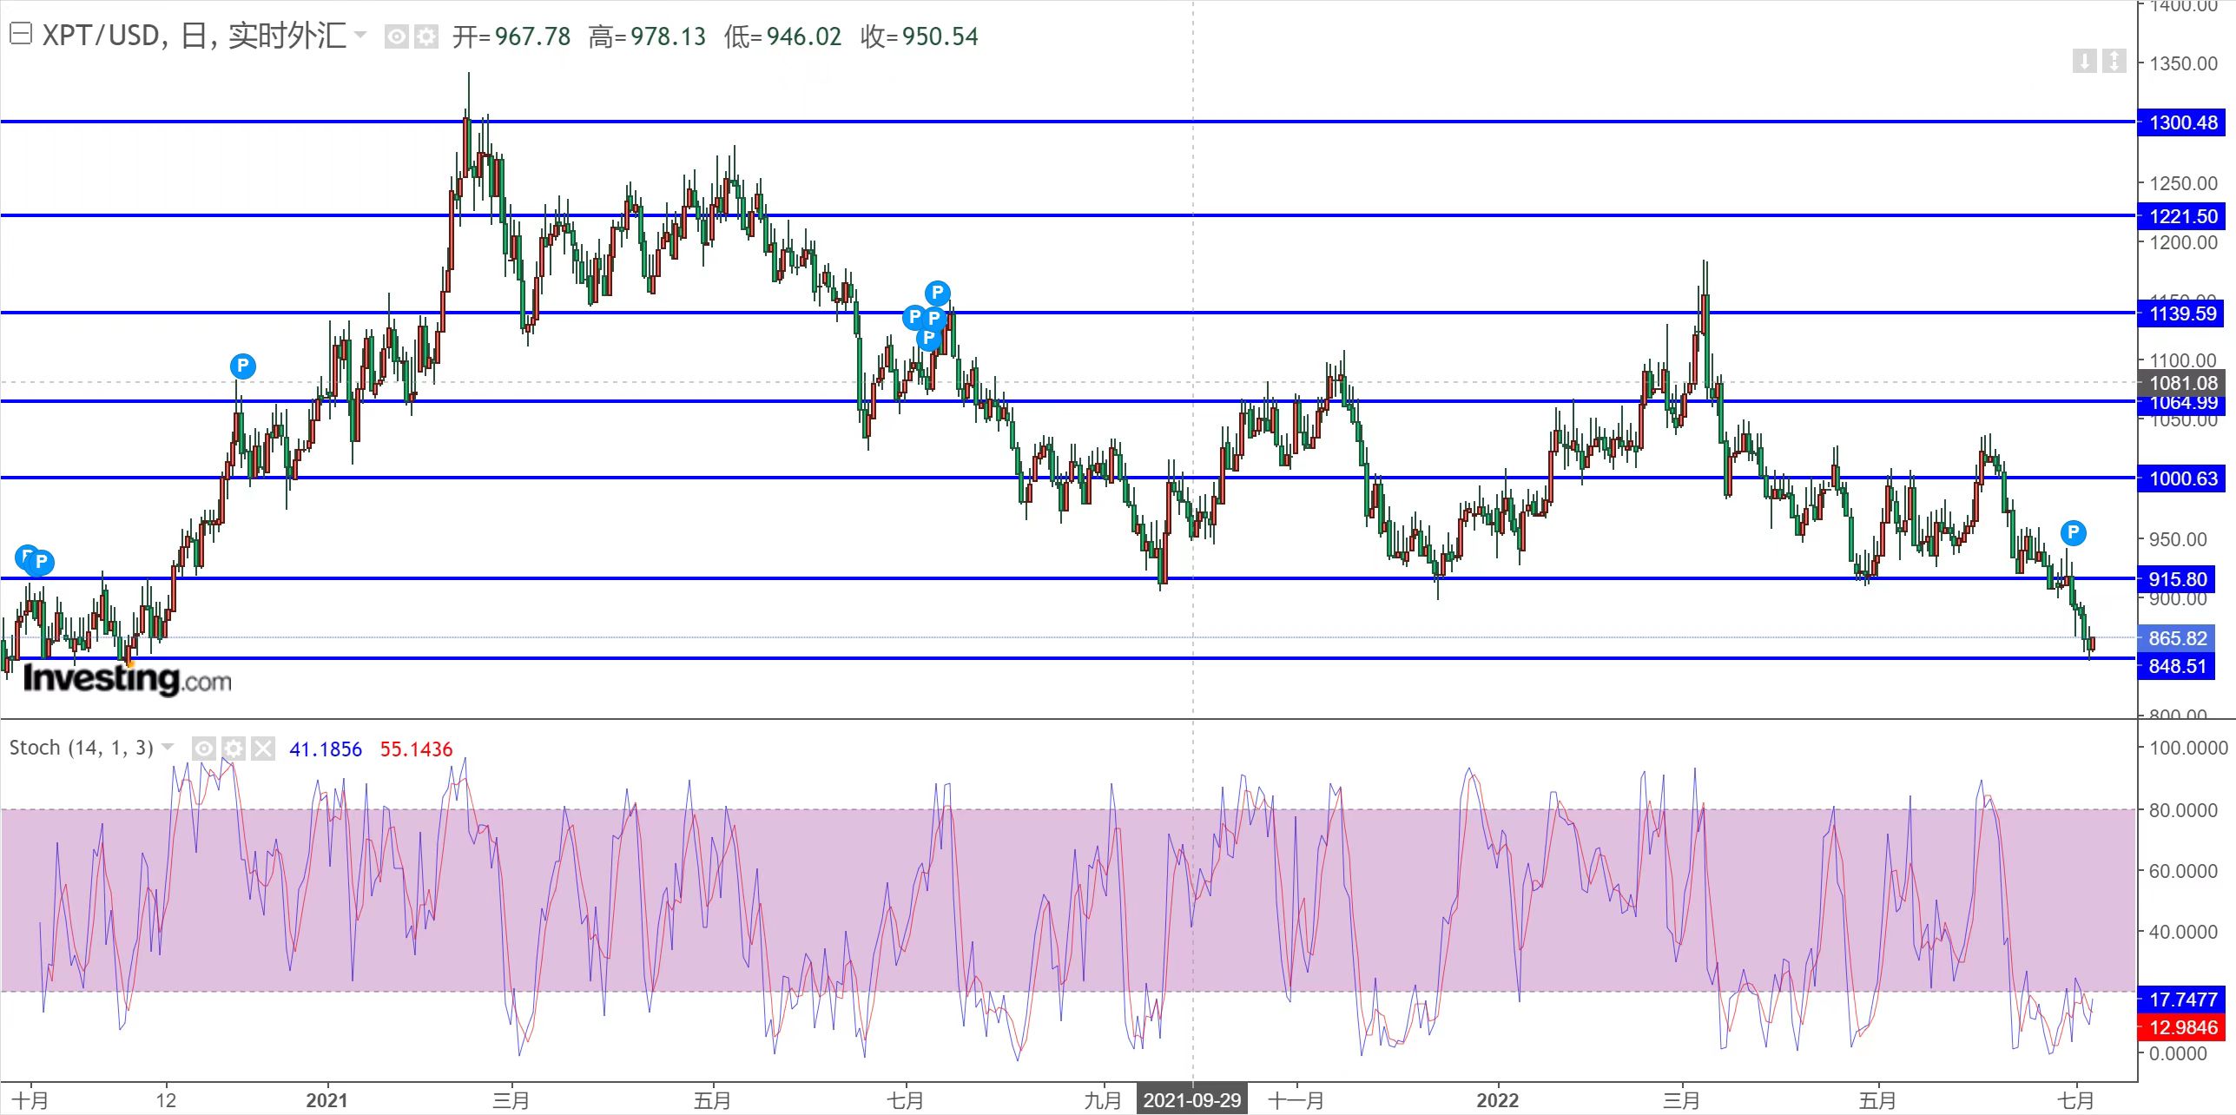Viewport: 2236px width, 1115px height.
Task: Open the Stoch indicator settings gear
Action: click(x=234, y=749)
